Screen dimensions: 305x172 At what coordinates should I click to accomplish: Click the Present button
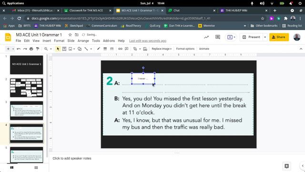pyautogui.click(x=252, y=37)
